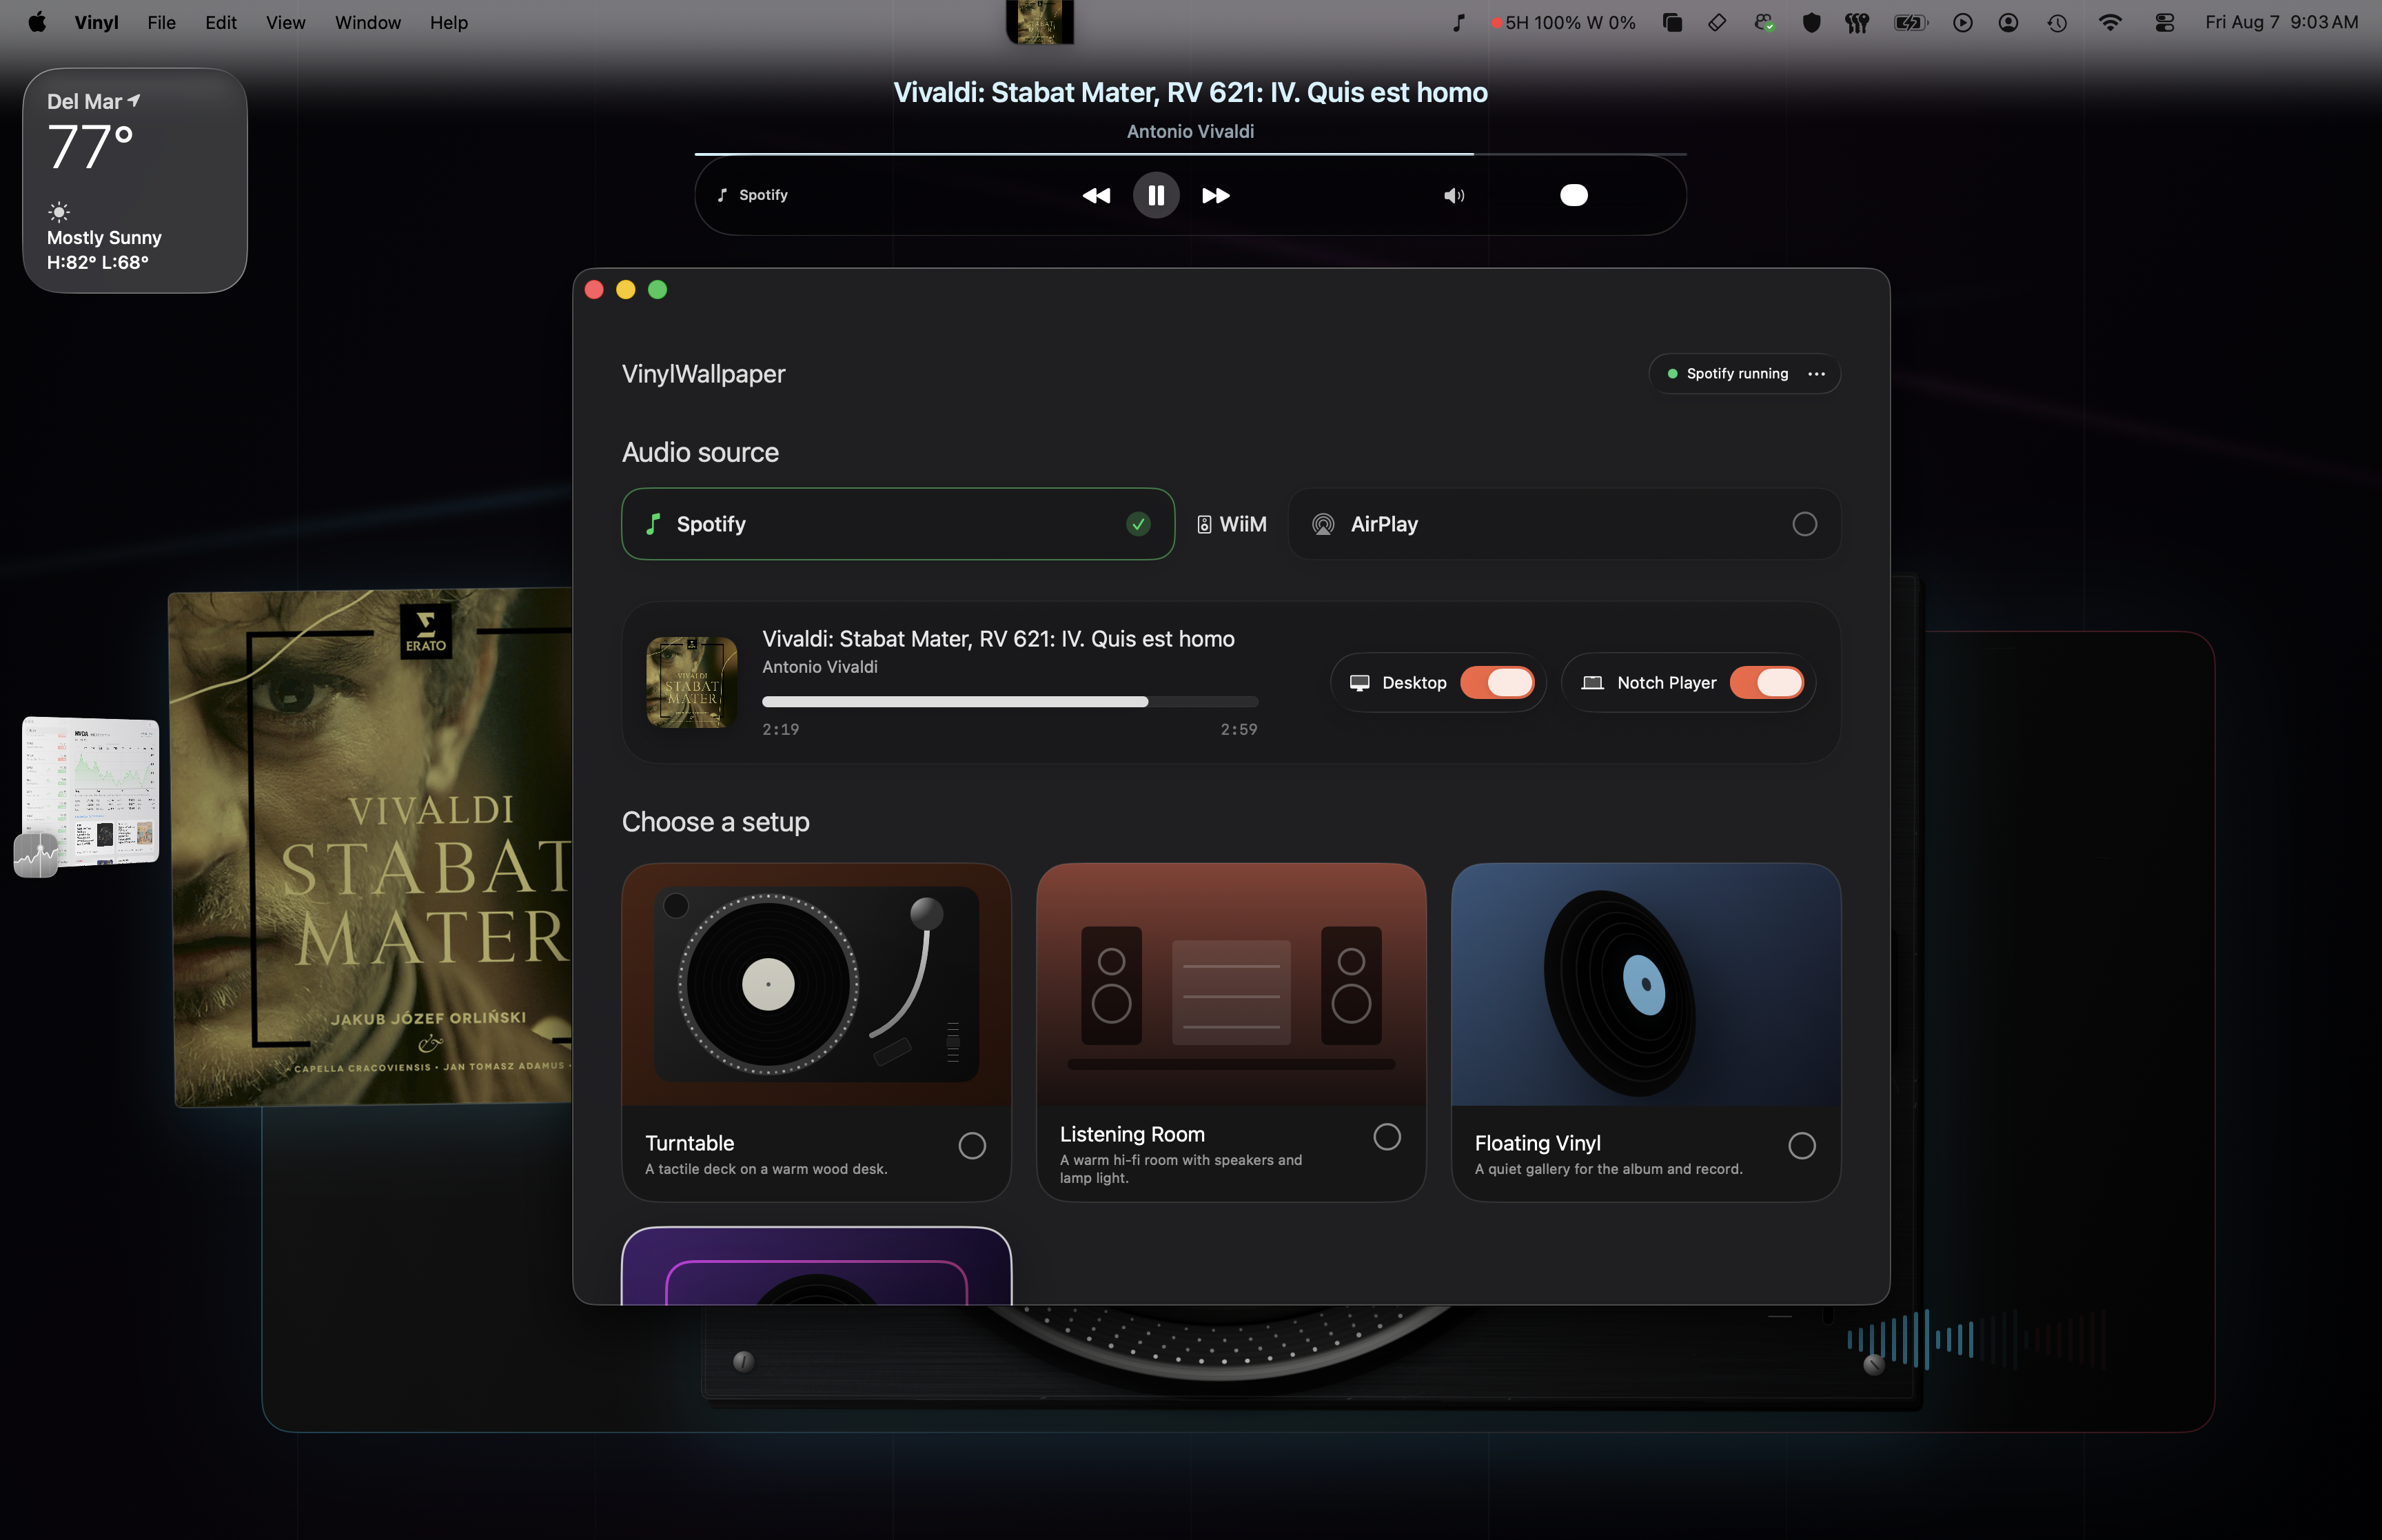Click the menu bar icon with green checkmark
This screenshot has height=1540, width=2382.
tap(1764, 22)
